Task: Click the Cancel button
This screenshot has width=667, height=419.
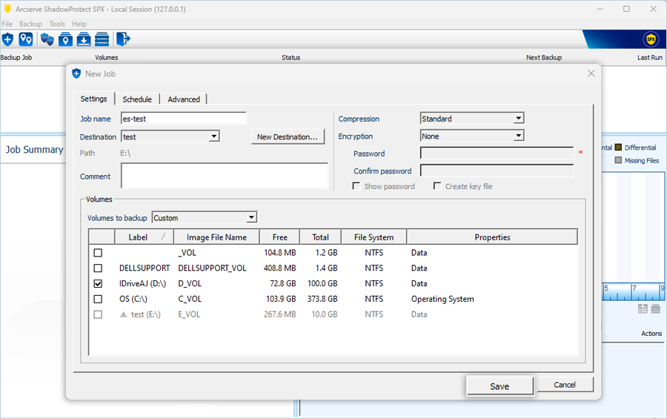Action: point(565,384)
